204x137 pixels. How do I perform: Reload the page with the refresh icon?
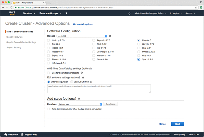[x=11, y=8]
